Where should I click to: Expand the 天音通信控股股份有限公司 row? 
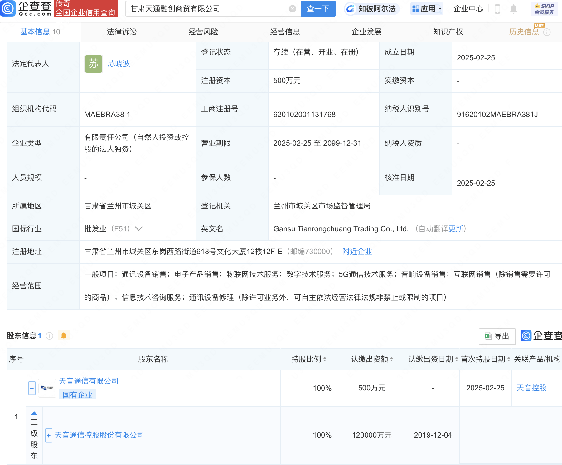(49, 435)
